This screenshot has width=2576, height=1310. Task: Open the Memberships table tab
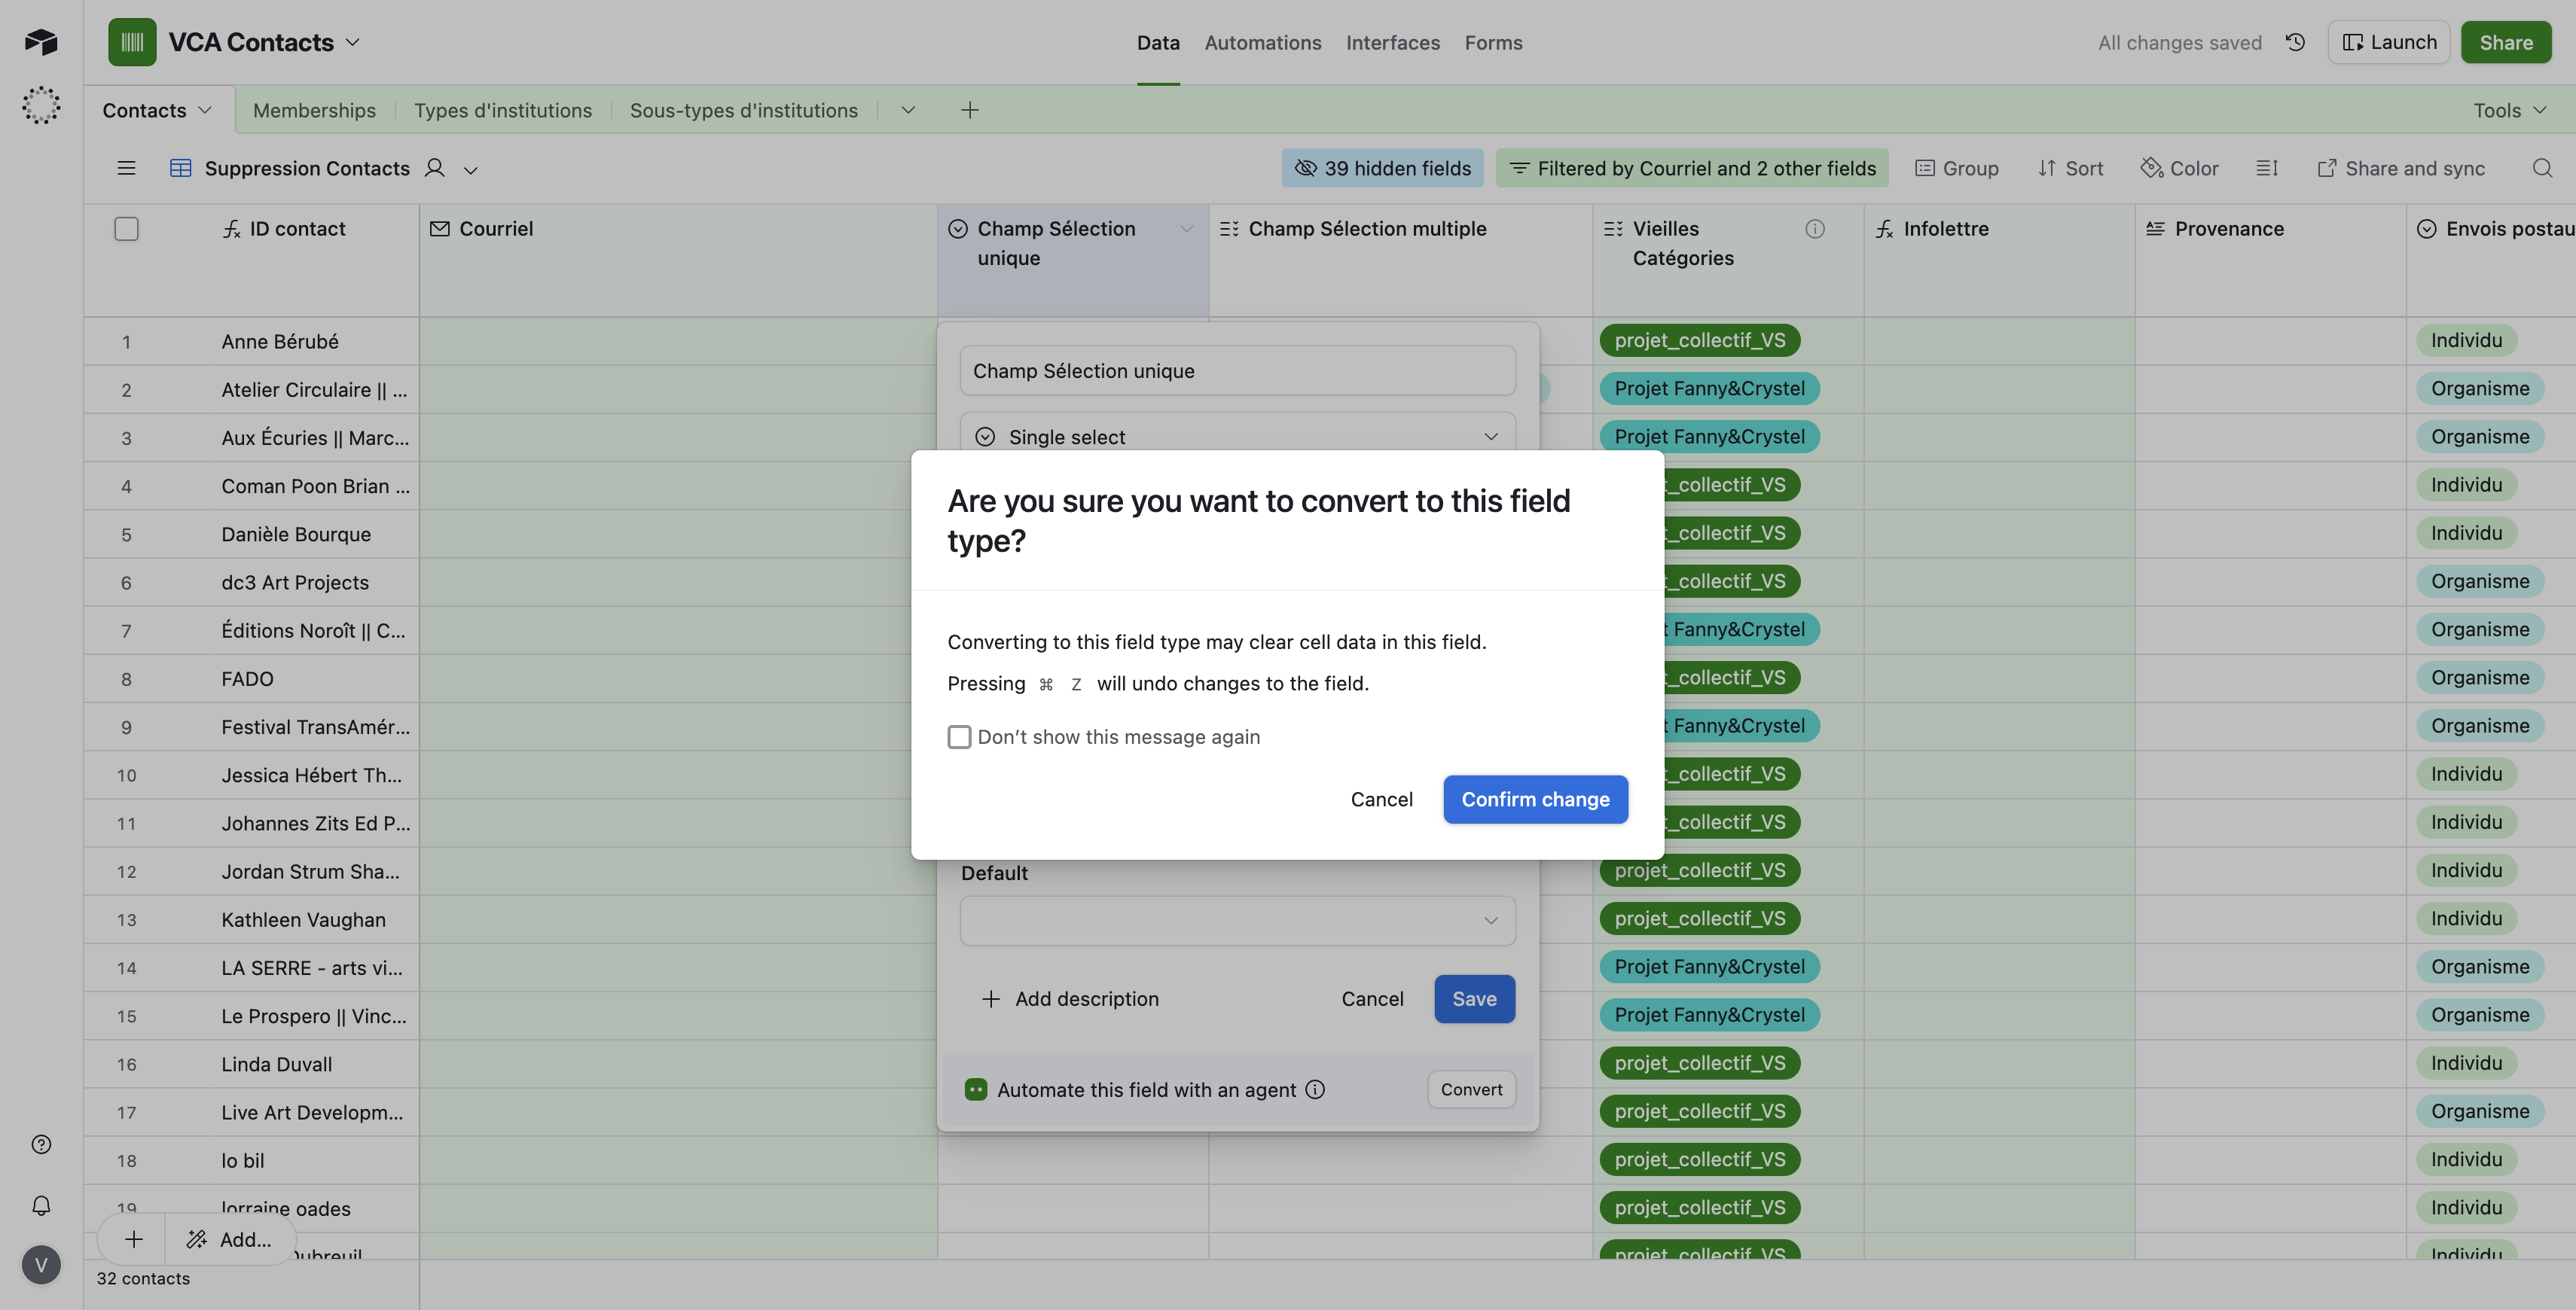tap(314, 110)
